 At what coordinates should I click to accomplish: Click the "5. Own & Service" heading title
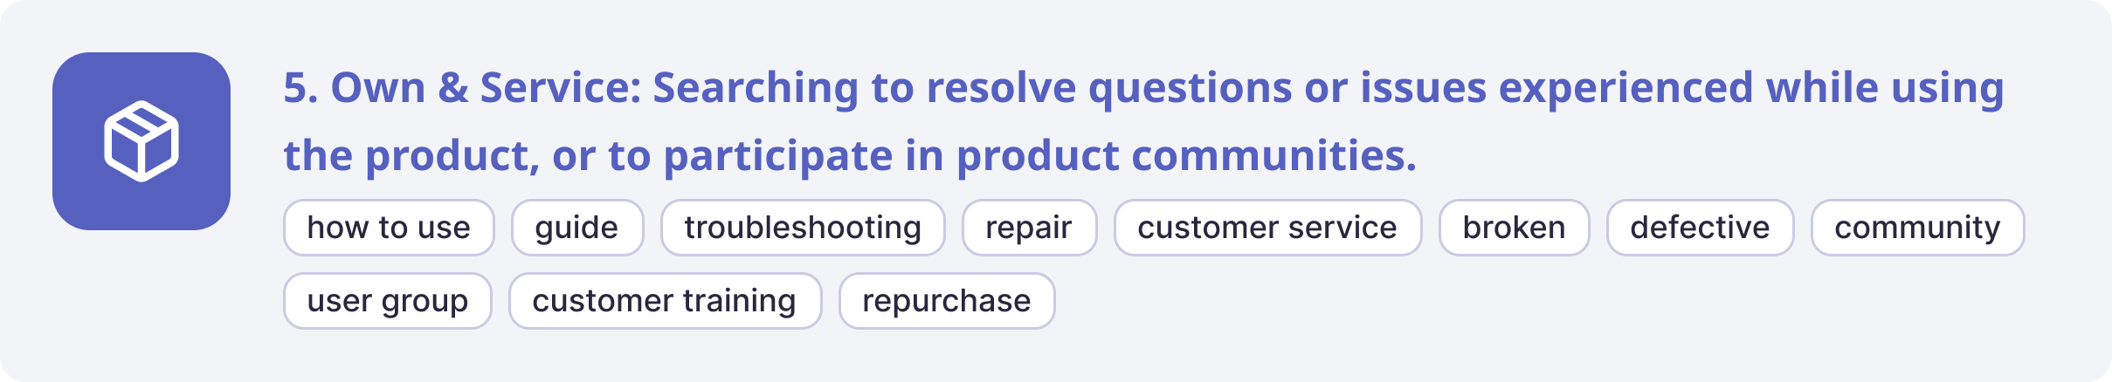(x=463, y=88)
